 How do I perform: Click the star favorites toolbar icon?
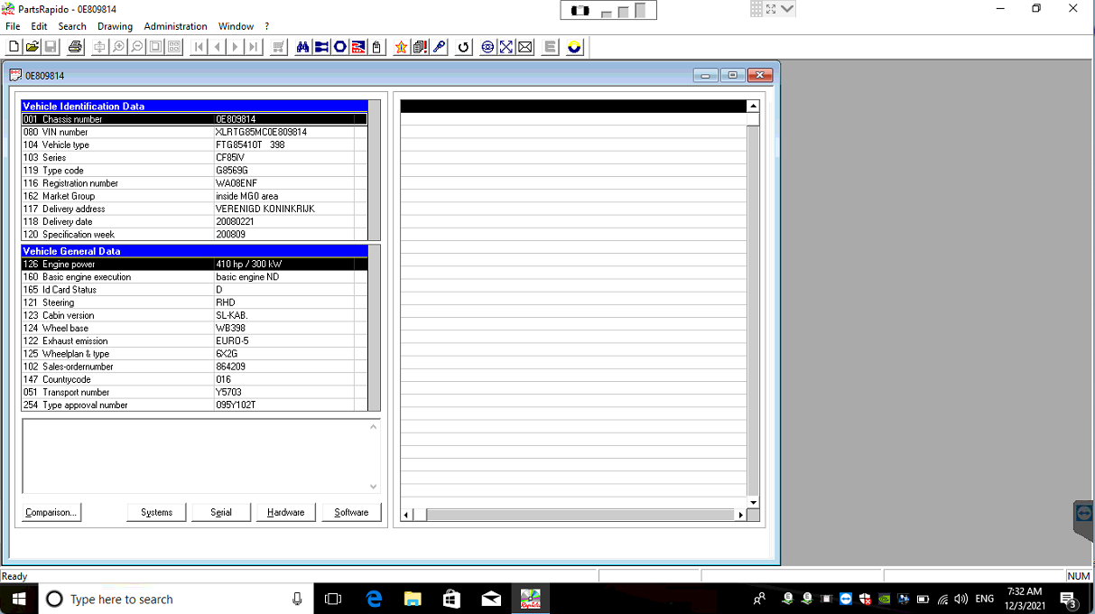401,47
